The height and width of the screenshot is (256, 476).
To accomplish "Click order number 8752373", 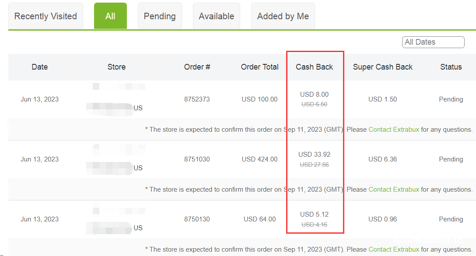I will [197, 99].
